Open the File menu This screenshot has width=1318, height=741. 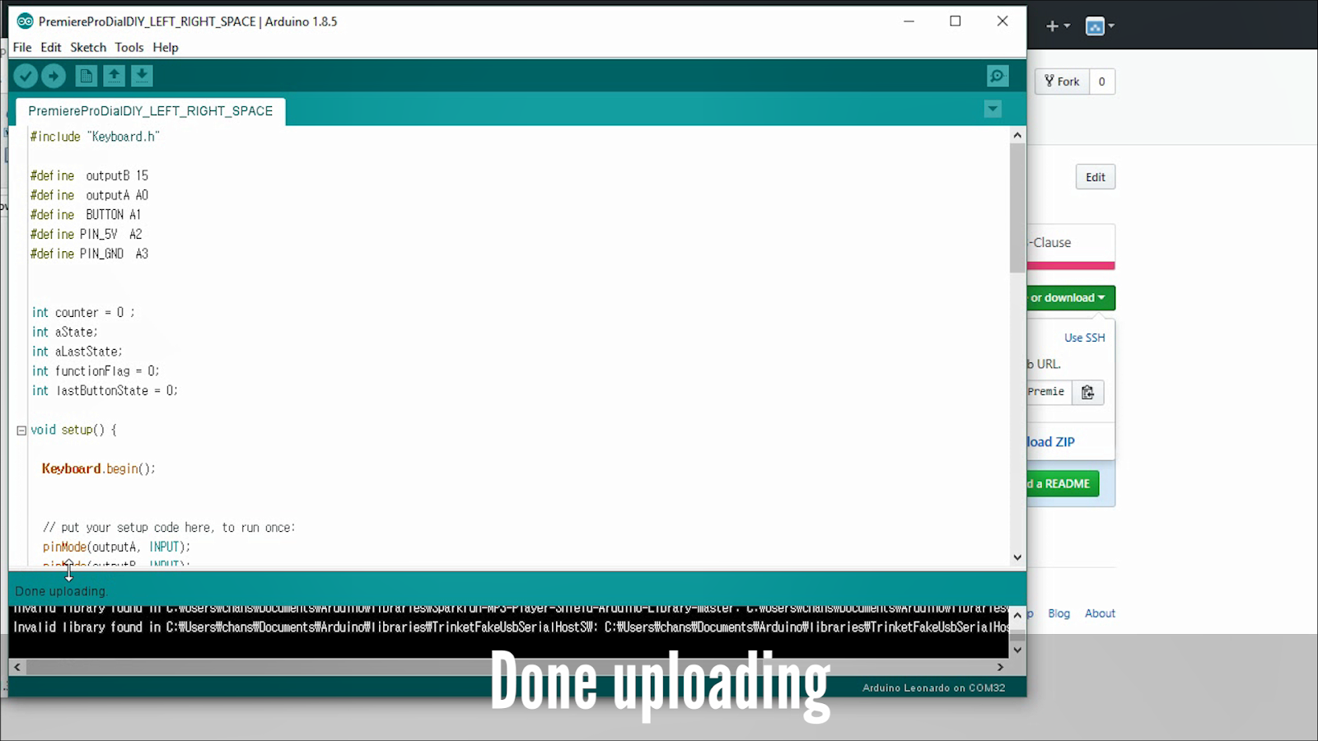tap(22, 47)
